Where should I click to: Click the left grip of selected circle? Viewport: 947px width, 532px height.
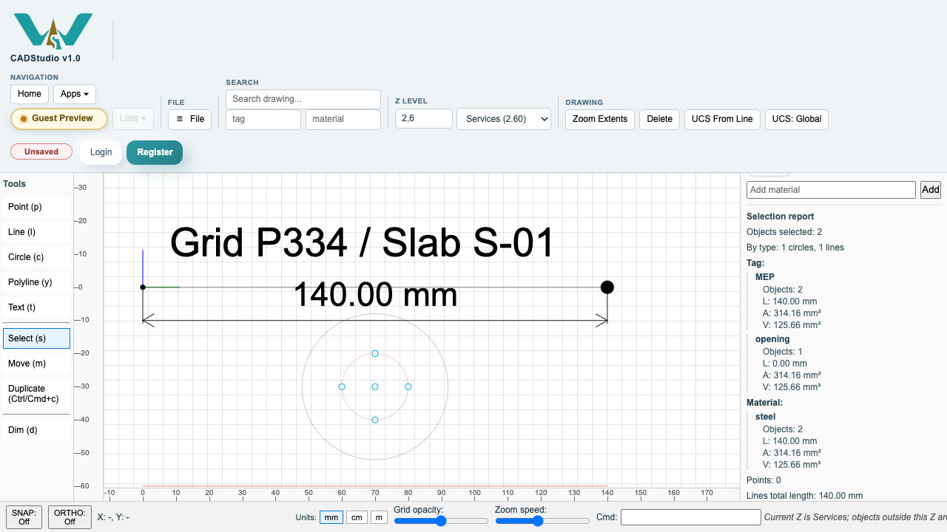342,386
